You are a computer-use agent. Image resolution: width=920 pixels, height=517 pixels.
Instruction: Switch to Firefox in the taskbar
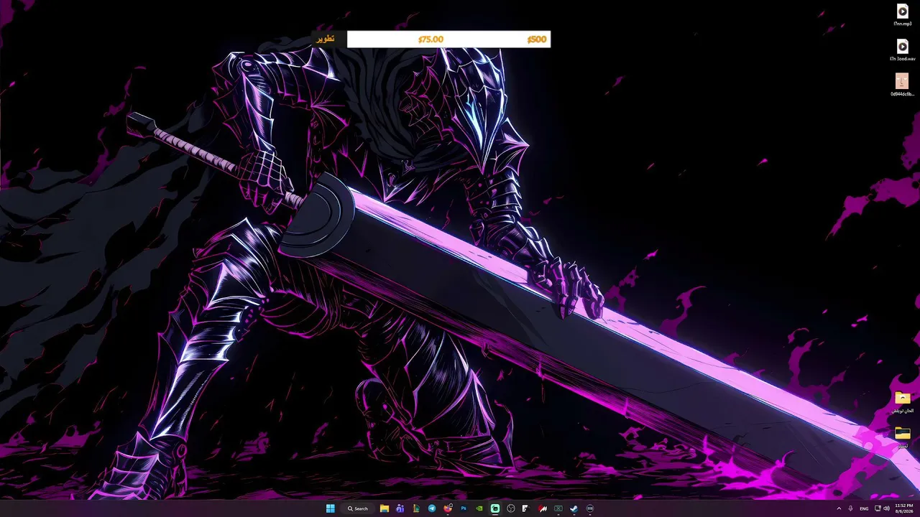(x=448, y=508)
